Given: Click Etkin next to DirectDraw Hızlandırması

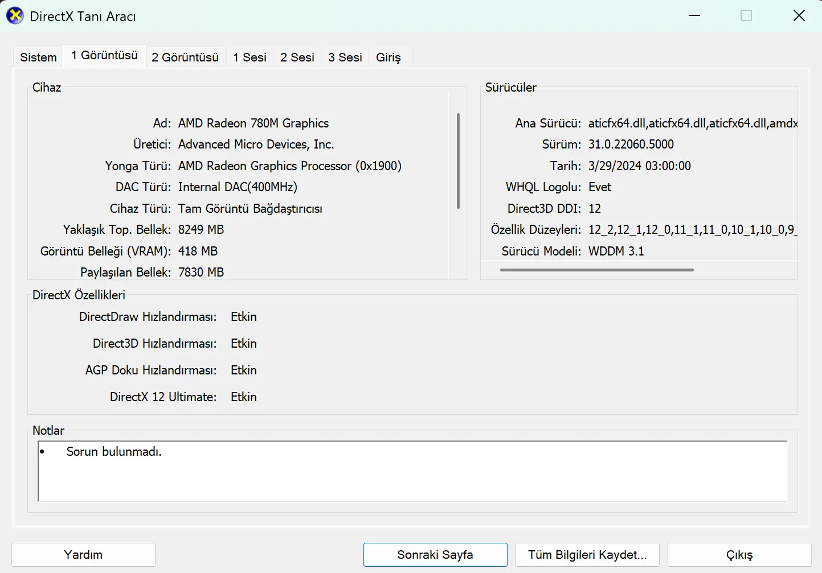Looking at the screenshot, I should (x=244, y=317).
